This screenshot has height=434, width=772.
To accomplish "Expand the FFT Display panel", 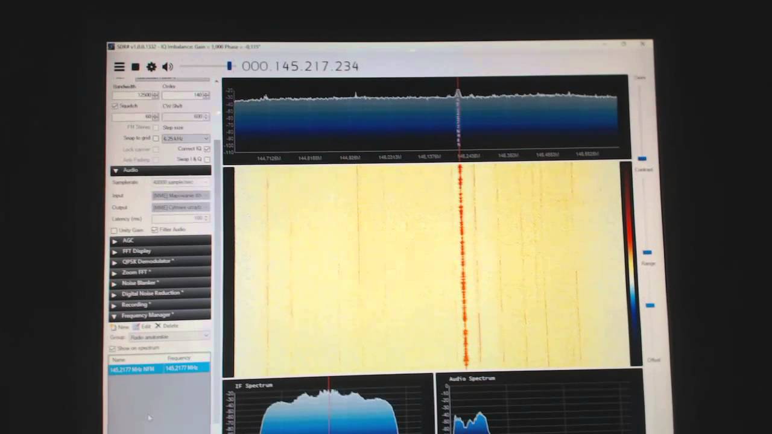I will point(160,251).
